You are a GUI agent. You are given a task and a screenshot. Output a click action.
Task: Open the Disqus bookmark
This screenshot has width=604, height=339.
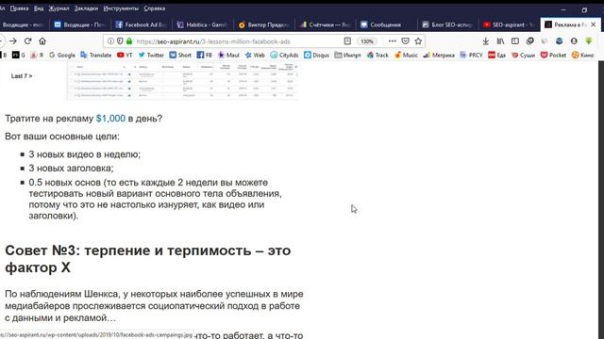tap(317, 55)
